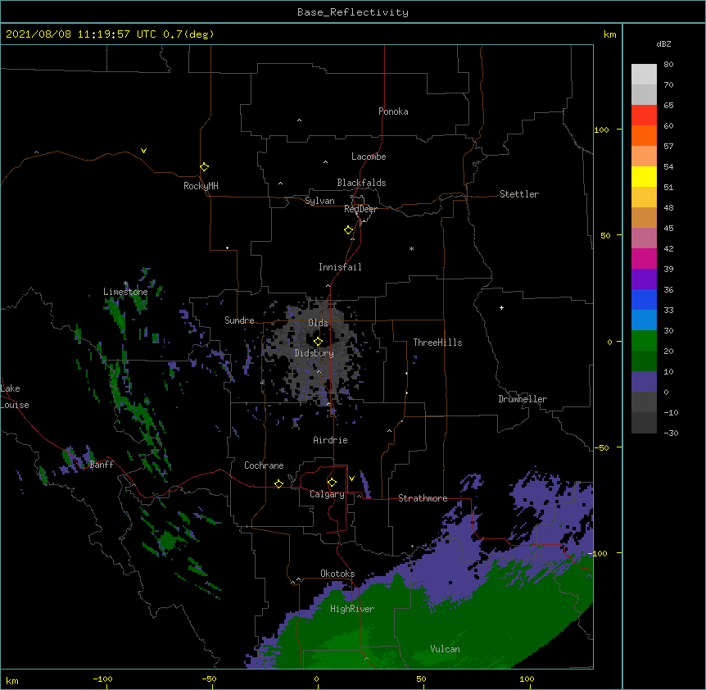Click the Stettler city label
Image resolution: width=706 pixels, height=690 pixels.
pos(519,194)
